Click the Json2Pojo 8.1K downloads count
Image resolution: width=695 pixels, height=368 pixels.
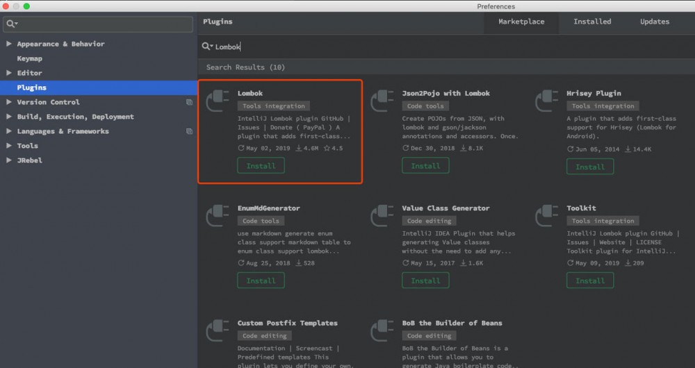(472, 149)
